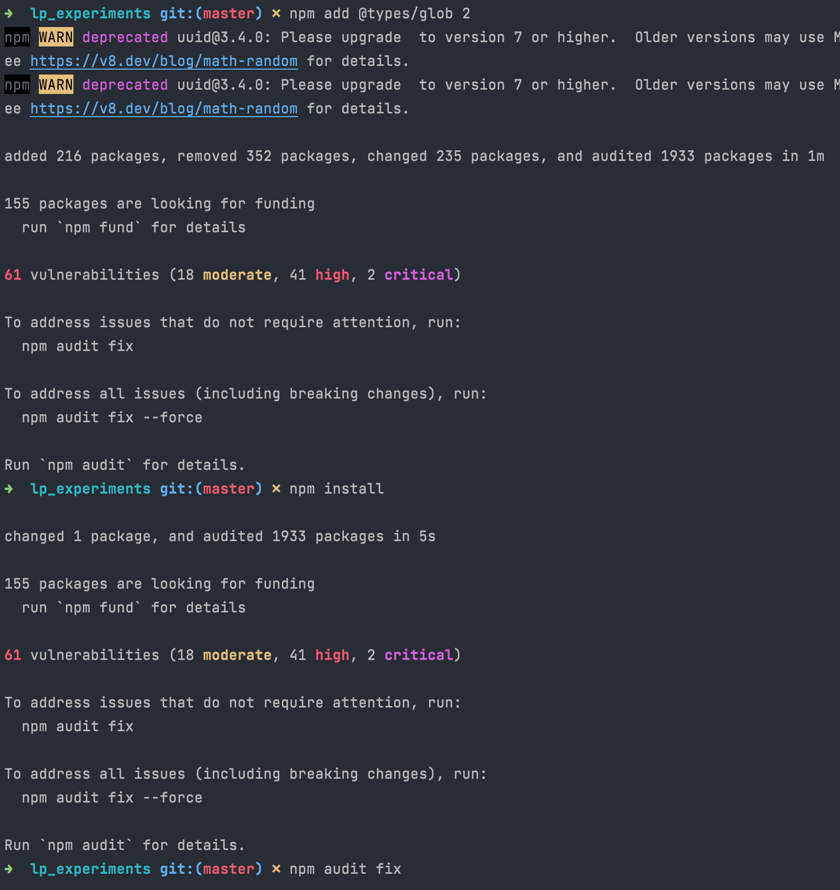Click the yellow dirty marker before npm add
This screenshot has height=890, width=840.
click(x=276, y=14)
